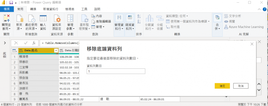Screen dimensions: 268x106
Task: Sort ascending A to Z
Action: pyautogui.click(x=139, y=16)
